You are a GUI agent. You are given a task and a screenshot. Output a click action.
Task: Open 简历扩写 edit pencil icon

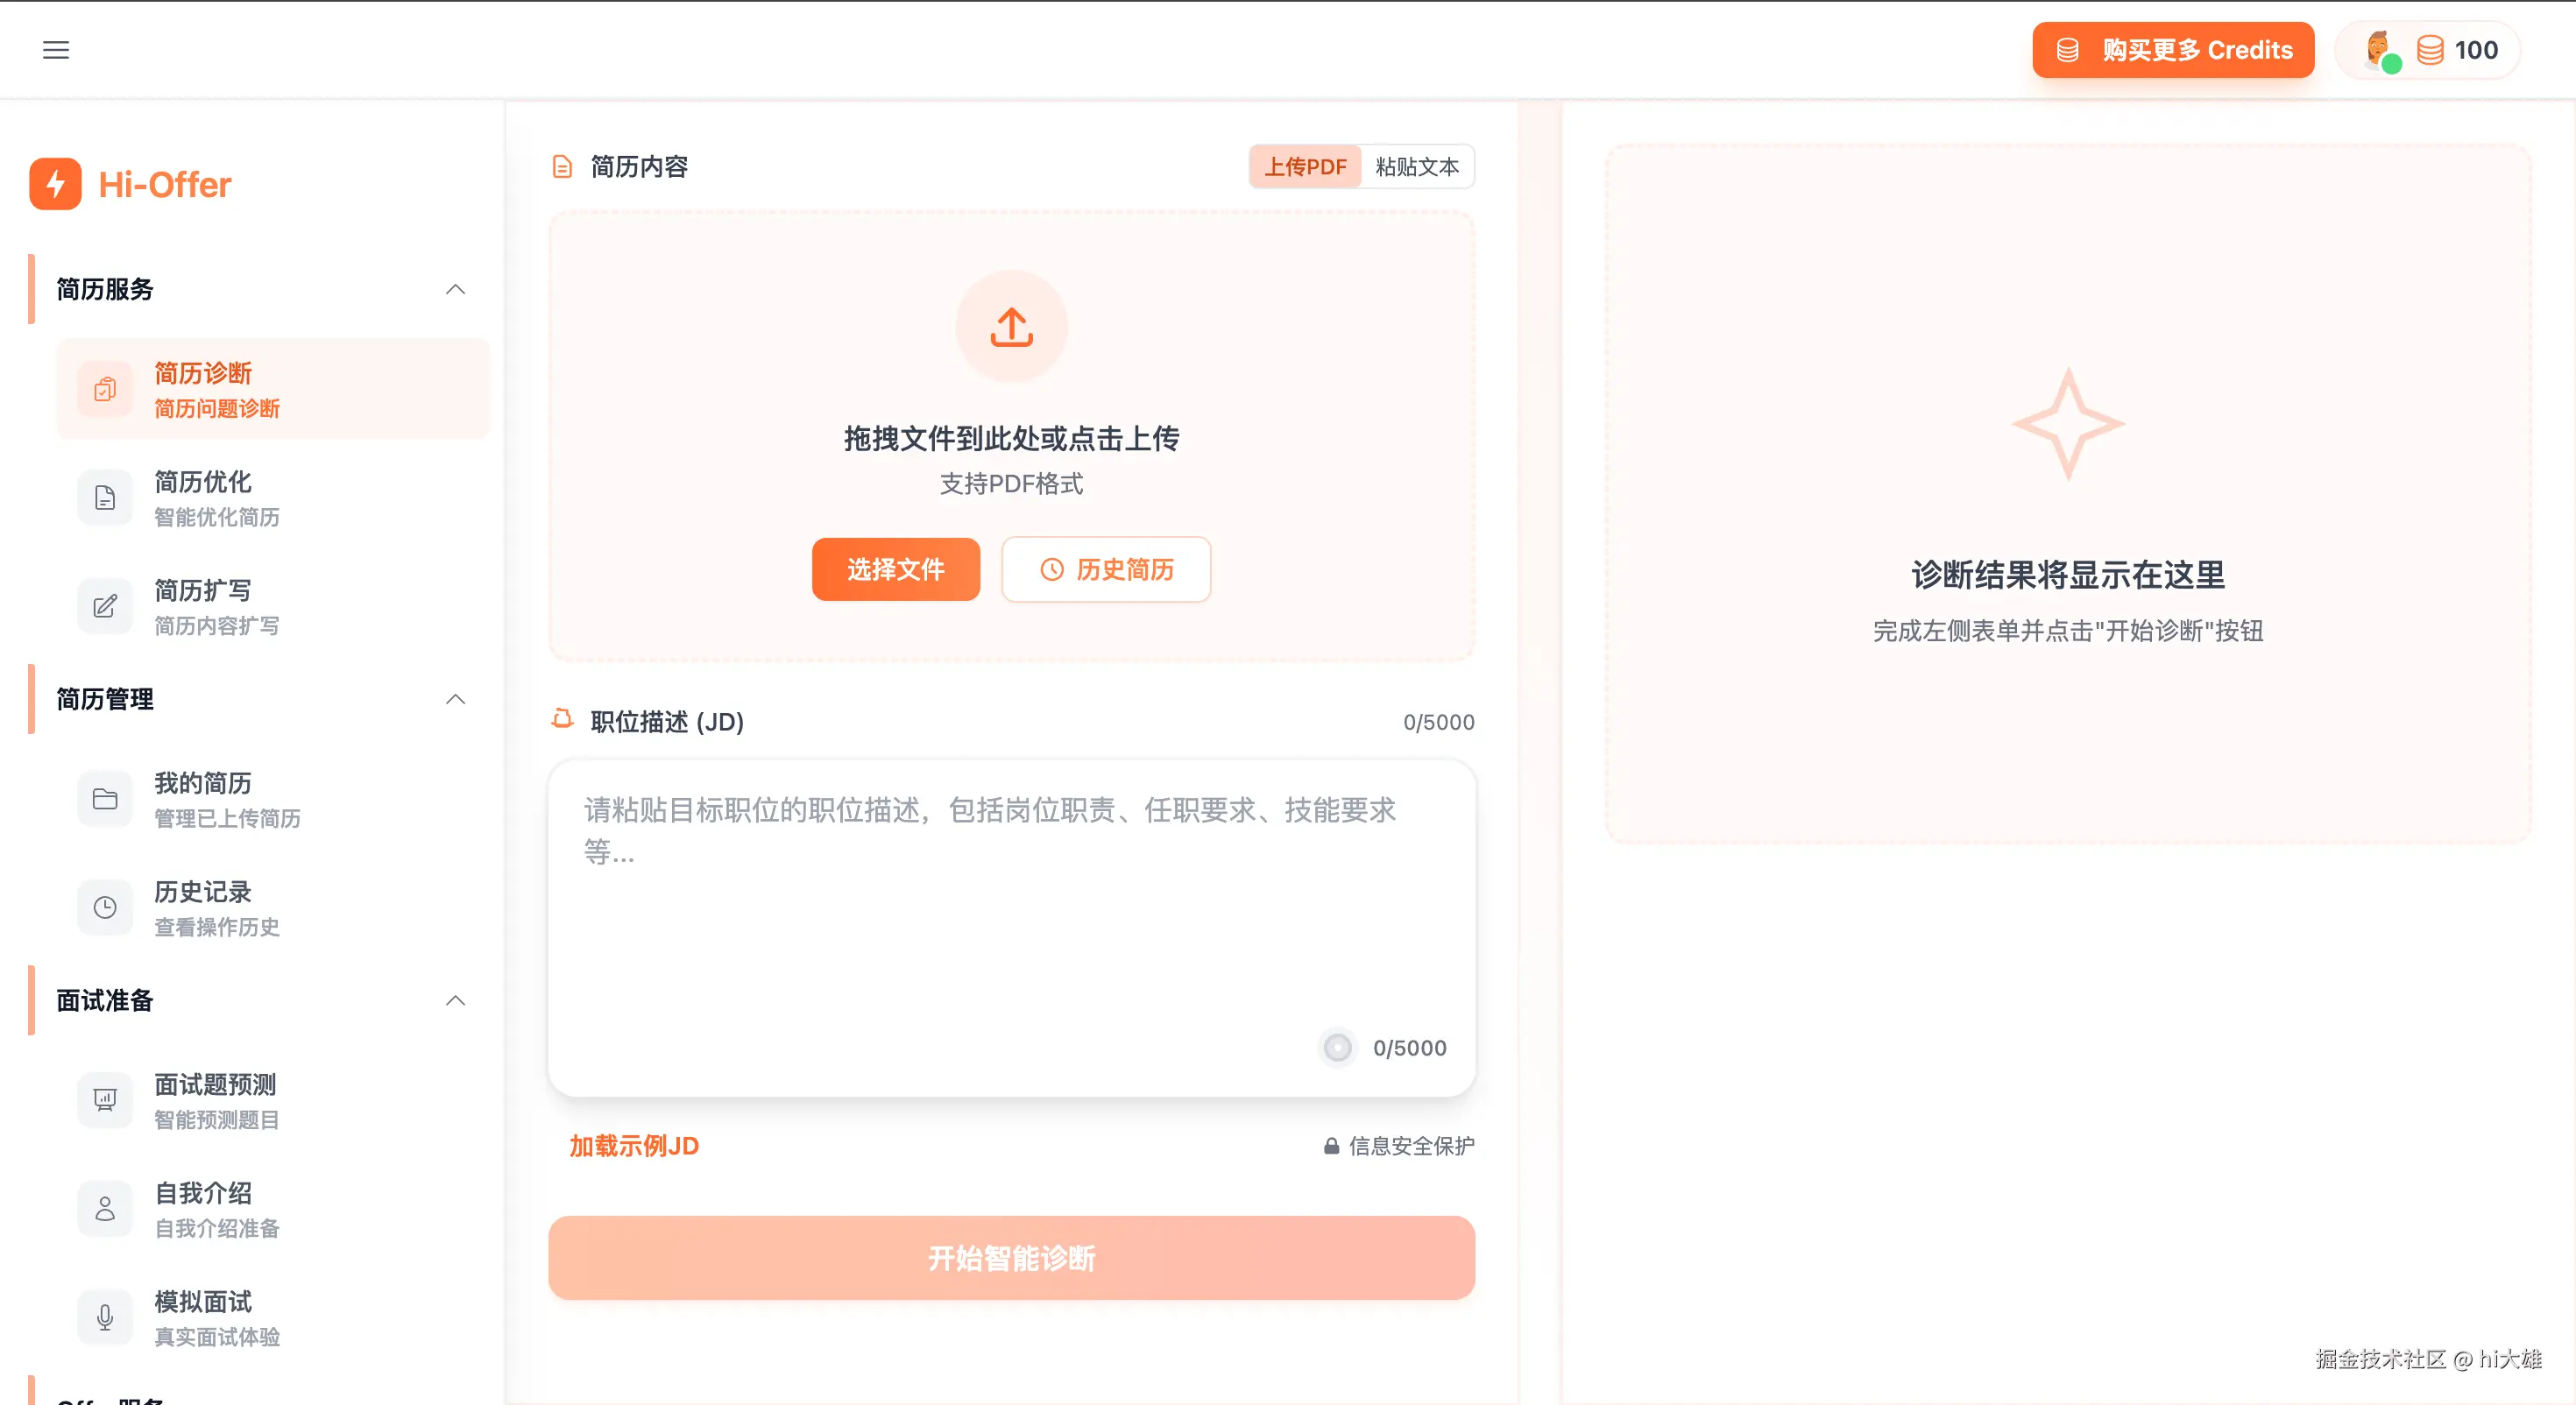point(105,606)
